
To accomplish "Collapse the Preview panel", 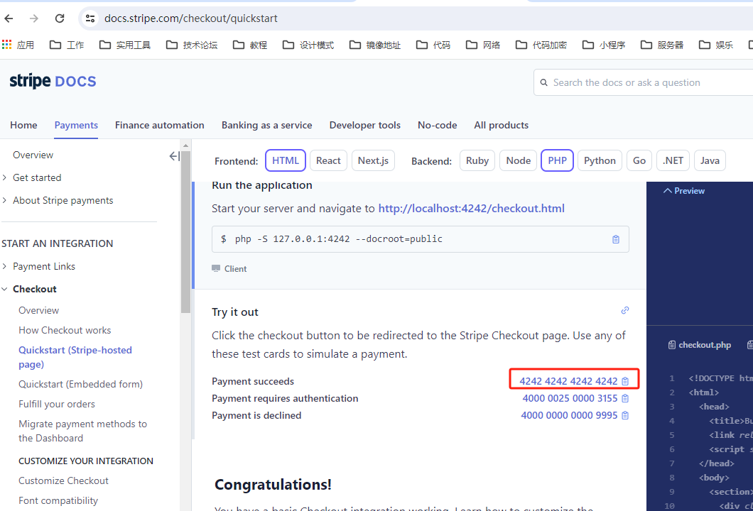I will point(684,191).
